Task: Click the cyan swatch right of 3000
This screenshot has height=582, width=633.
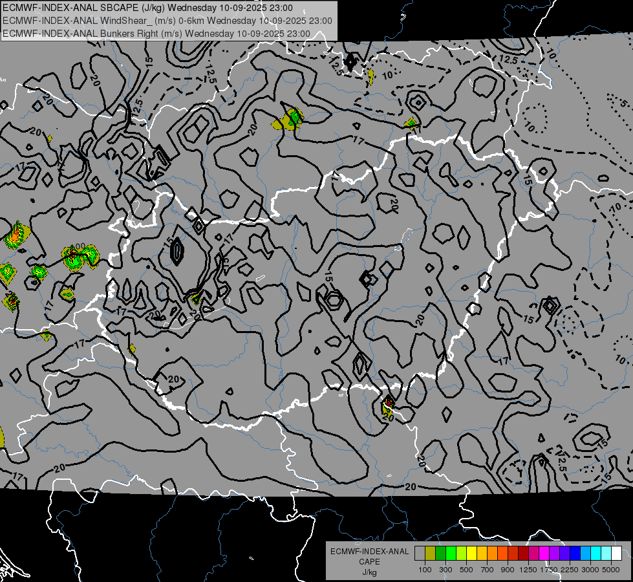Action: (x=596, y=553)
